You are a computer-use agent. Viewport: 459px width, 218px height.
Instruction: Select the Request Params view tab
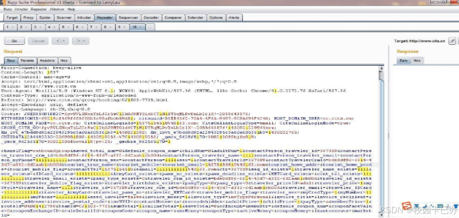[27, 60]
